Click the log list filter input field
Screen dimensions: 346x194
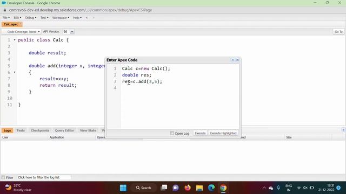tap(44, 177)
